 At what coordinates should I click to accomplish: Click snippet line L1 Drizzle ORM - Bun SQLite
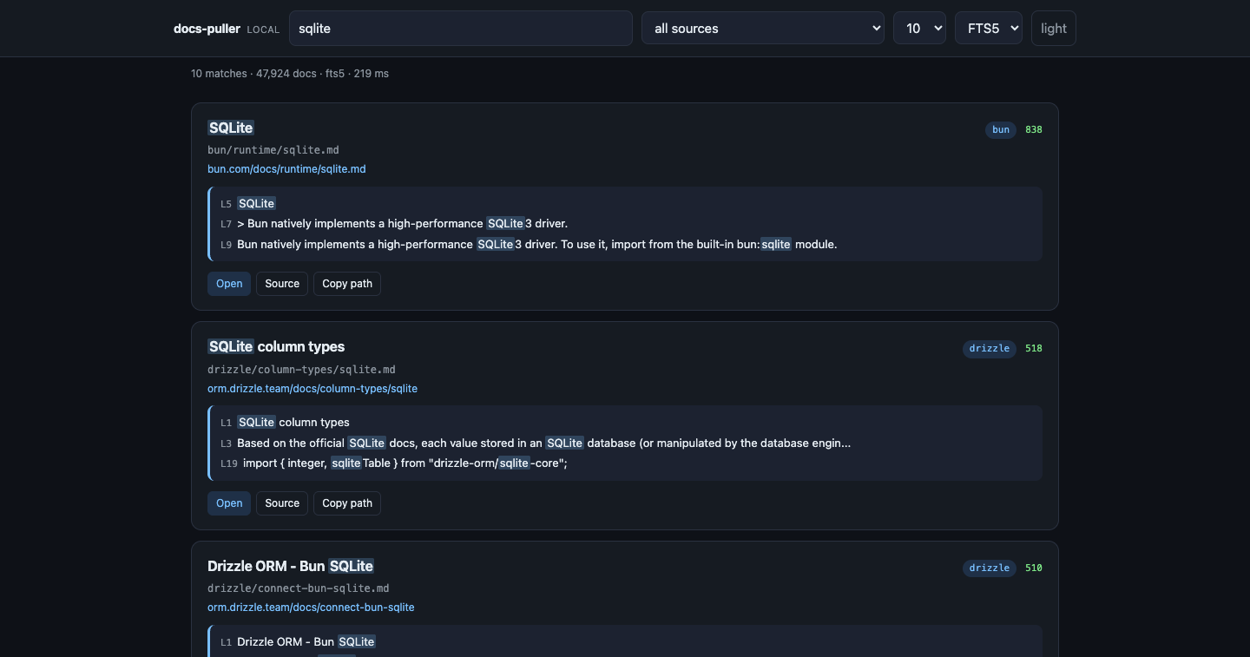pos(298,642)
